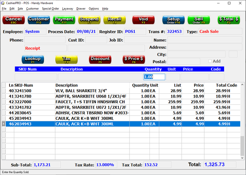Select row 44 ADHSV, CNSTR TBSRND
This screenshot has width=246, height=175.
[123, 113]
